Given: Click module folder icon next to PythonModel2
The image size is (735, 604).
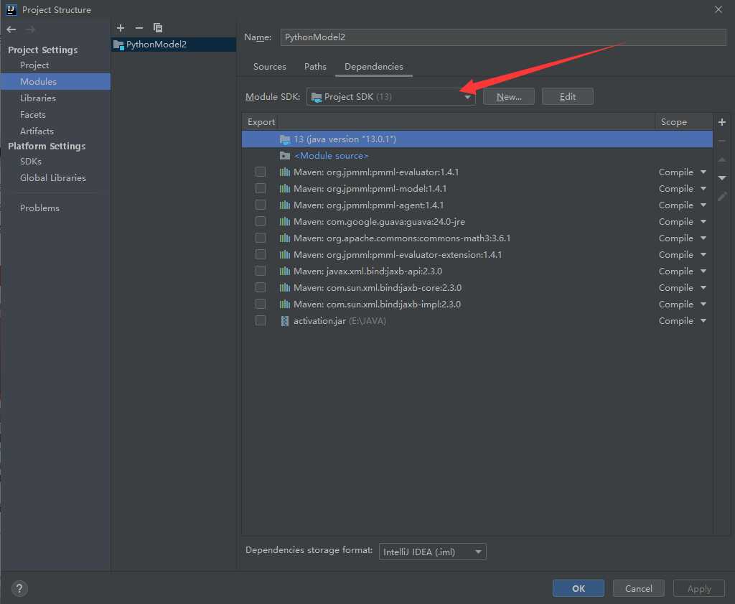Looking at the screenshot, I should (x=118, y=45).
